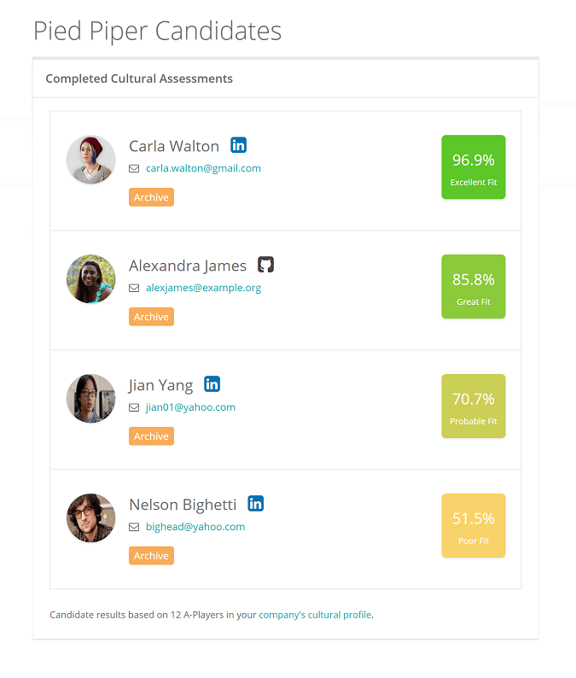Click envelope icon beside jian01@yahoo.com
This screenshot has height=678, width=576.
tap(134, 408)
